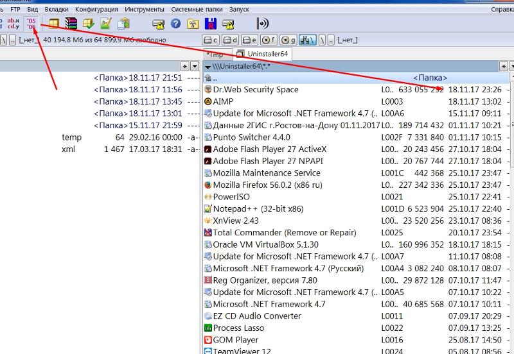Switch to the Uninstaller64 tab
Image resolution: width=514 pixels, height=354 pixels.
click(262, 54)
